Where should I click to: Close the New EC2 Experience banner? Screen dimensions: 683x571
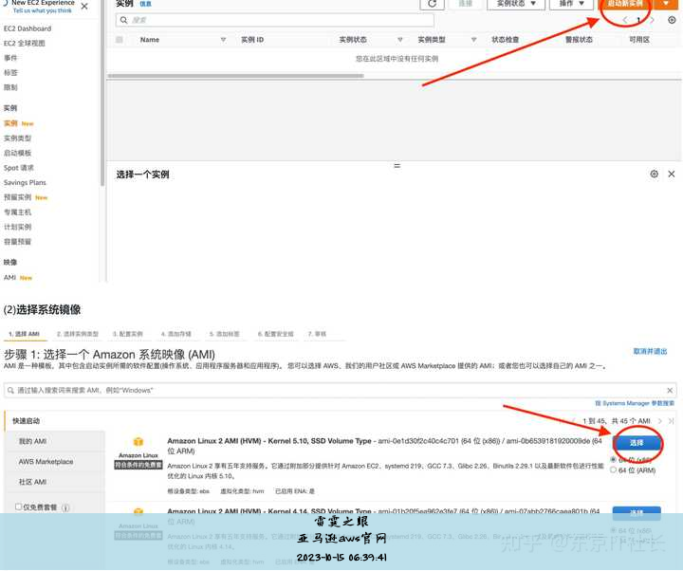[84, 6]
